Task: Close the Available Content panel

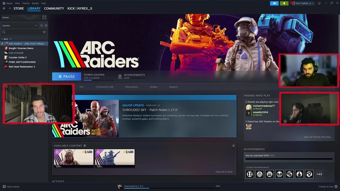Action: (233, 146)
